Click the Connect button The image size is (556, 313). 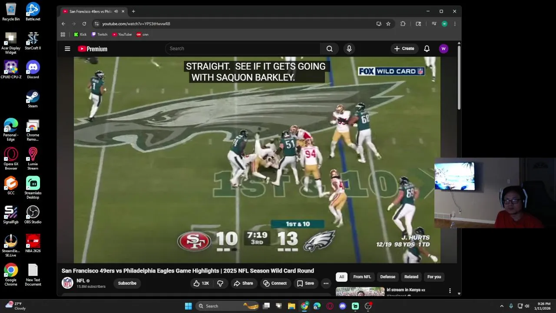(x=275, y=283)
